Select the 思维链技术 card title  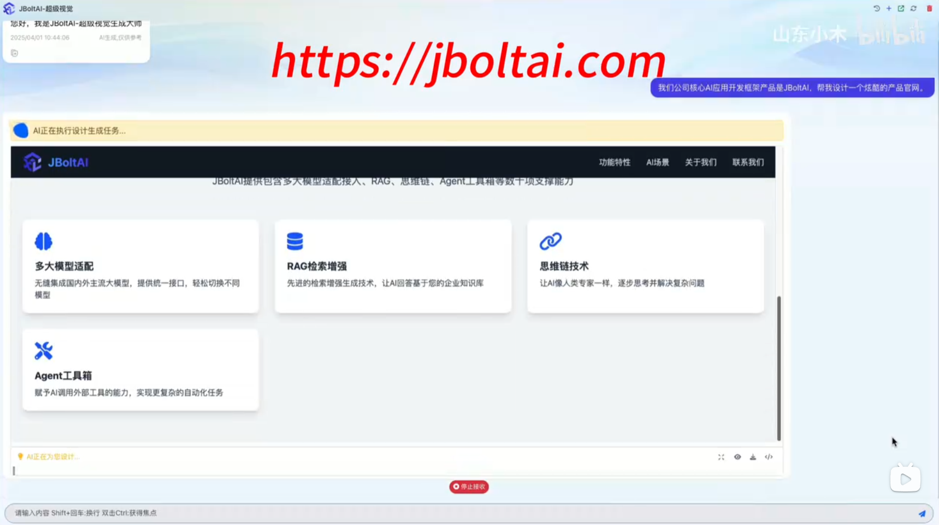tap(564, 266)
